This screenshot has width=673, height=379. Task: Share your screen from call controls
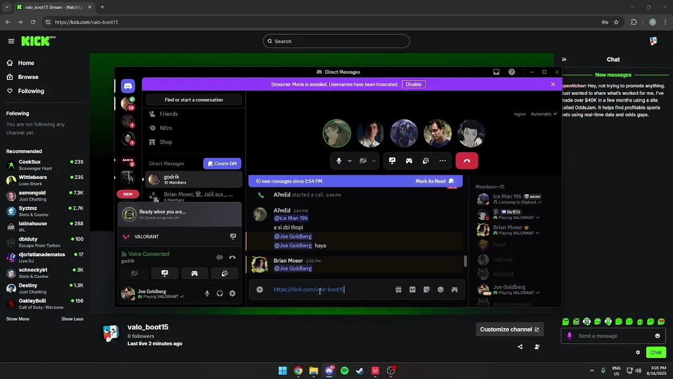tap(392, 161)
